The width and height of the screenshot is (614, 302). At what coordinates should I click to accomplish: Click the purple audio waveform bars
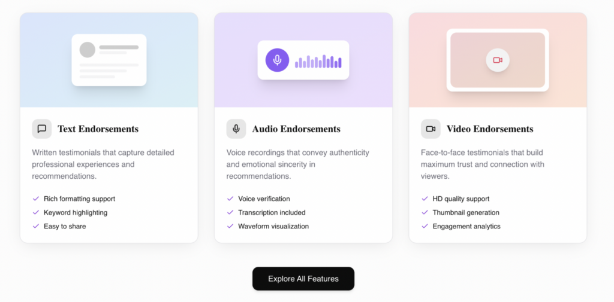click(x=318, y=62)
